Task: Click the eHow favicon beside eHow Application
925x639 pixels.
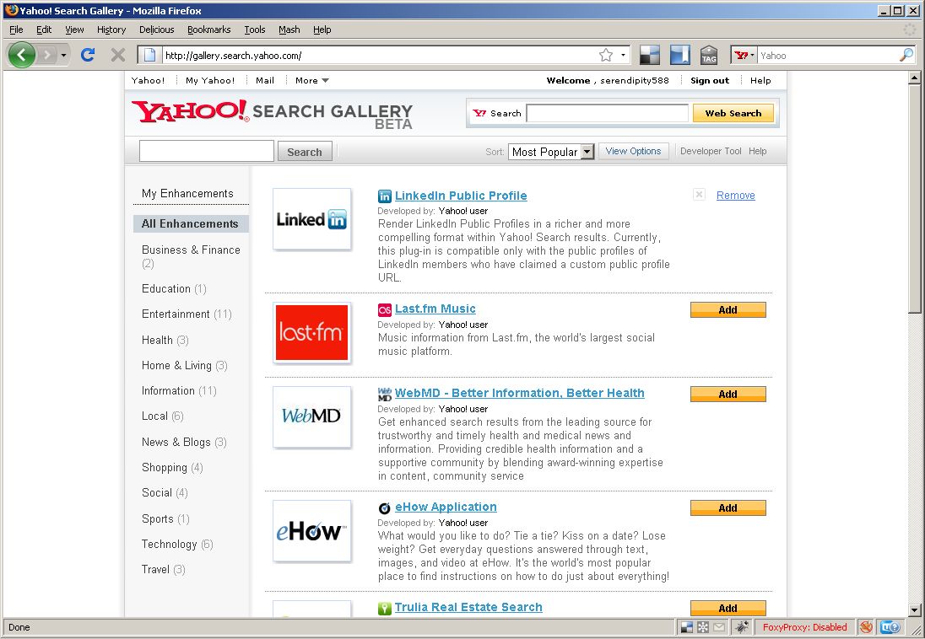Action: point(385,507)
